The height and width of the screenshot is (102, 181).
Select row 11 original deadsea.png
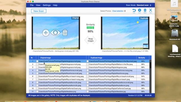tap(57, 92)
